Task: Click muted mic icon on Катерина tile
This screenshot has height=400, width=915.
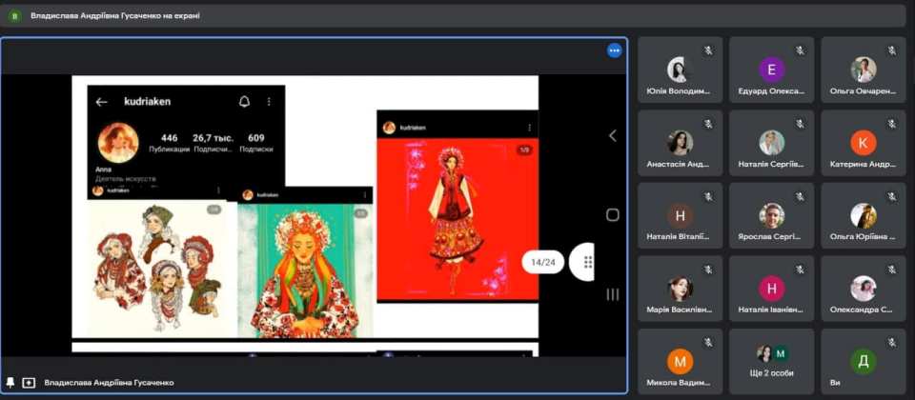Action: coord(892,124)
